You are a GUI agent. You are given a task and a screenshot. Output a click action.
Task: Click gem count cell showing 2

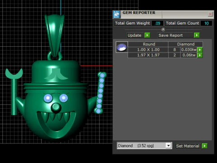coord(175,55)
